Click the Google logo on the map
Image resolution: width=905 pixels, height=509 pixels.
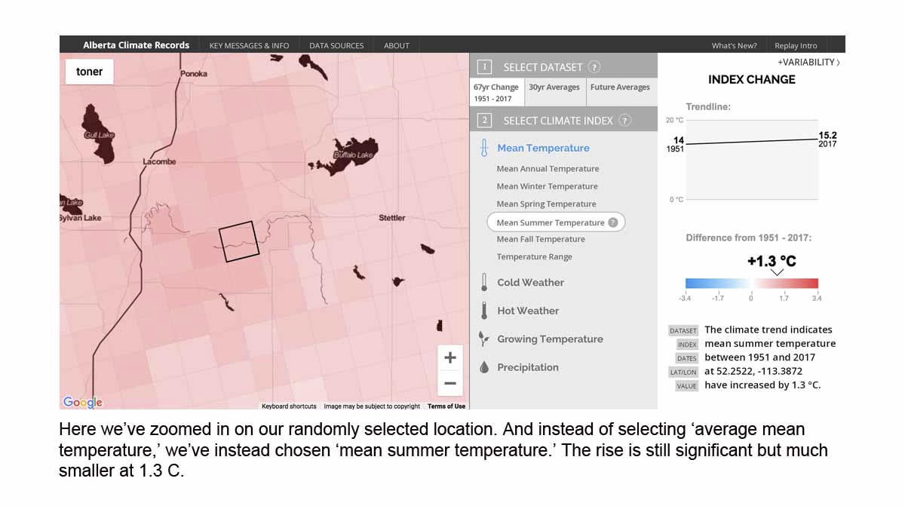(82, 402)
